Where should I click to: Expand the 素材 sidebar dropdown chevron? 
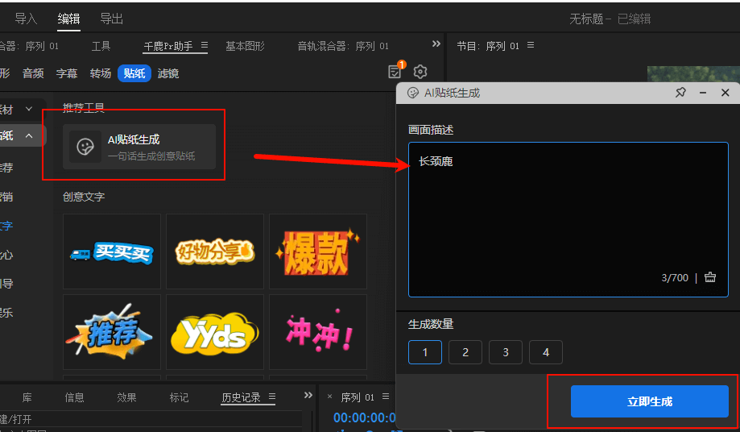coord(29,109)
